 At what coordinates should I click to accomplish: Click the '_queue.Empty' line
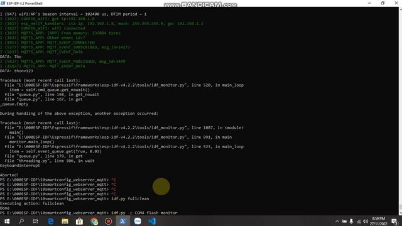click(x=14, y=104)
